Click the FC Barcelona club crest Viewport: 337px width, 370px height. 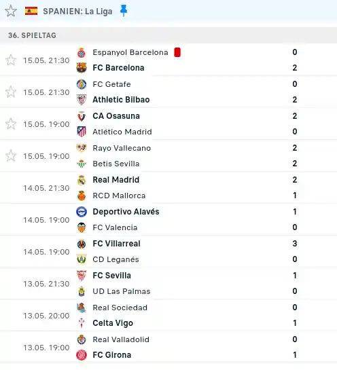point(82,68)
